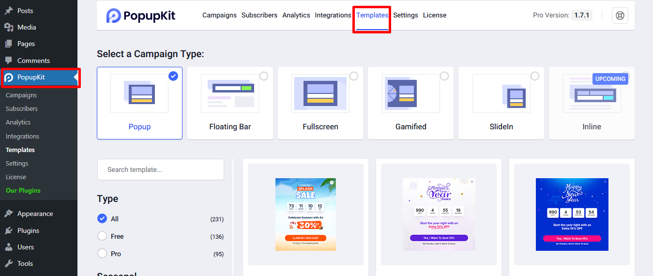Select the Free type filter
Image resolution: width=653 pixels, height=276 pixels.
point(102,236)
